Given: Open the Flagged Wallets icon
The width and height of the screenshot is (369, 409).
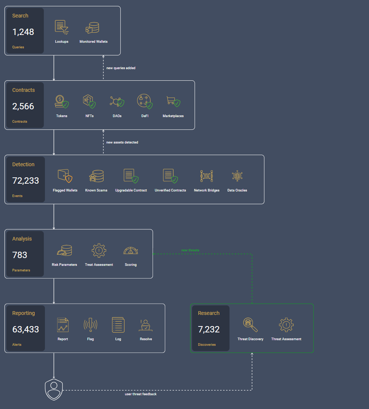Looking at the screenshot, I should tap(65, 176).
